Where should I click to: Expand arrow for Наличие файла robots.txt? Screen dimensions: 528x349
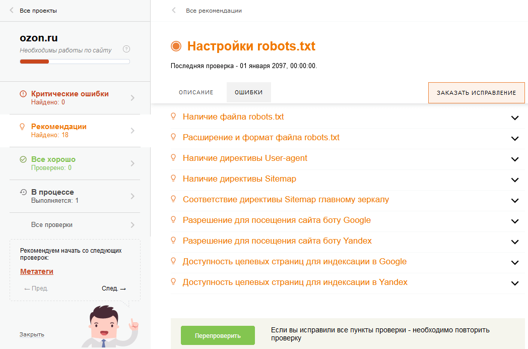(x=514, y=118)
